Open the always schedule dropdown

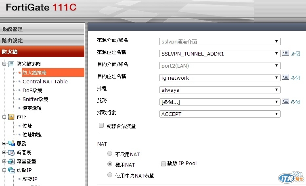click(x=220, y=90)
